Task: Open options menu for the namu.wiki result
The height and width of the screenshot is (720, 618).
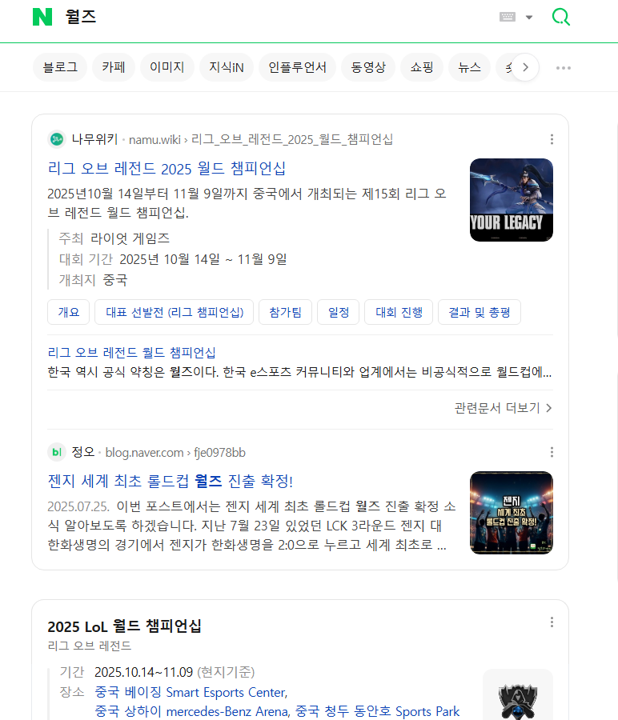Action: coord(552,139)
